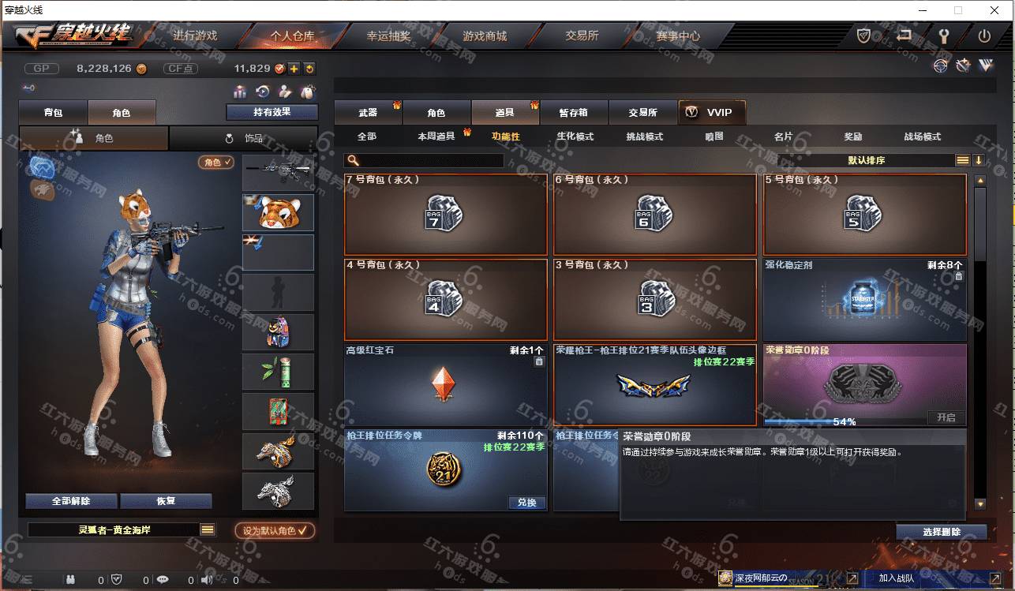Click the sort direction arrow icon
Screen dimensions: 1015x591
[x=979, y=160]
